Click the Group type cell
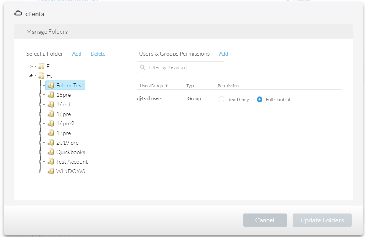The height and width of the screenshot is (237, 365). click(194, 98)
